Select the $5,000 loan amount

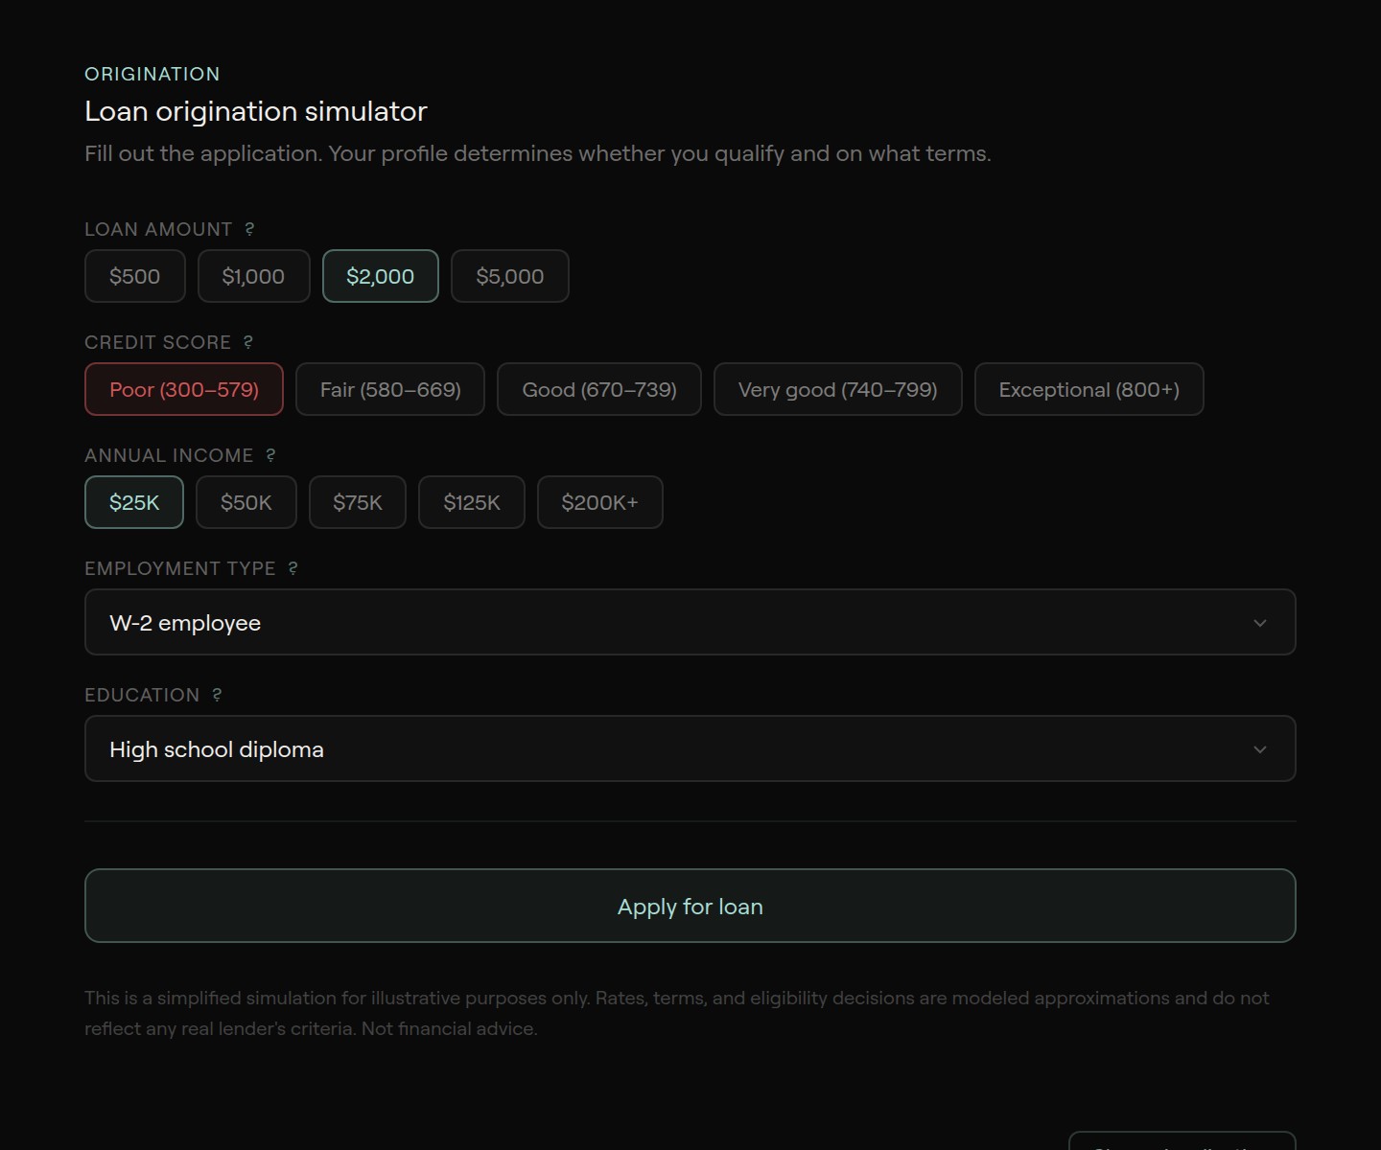[509, 276]
